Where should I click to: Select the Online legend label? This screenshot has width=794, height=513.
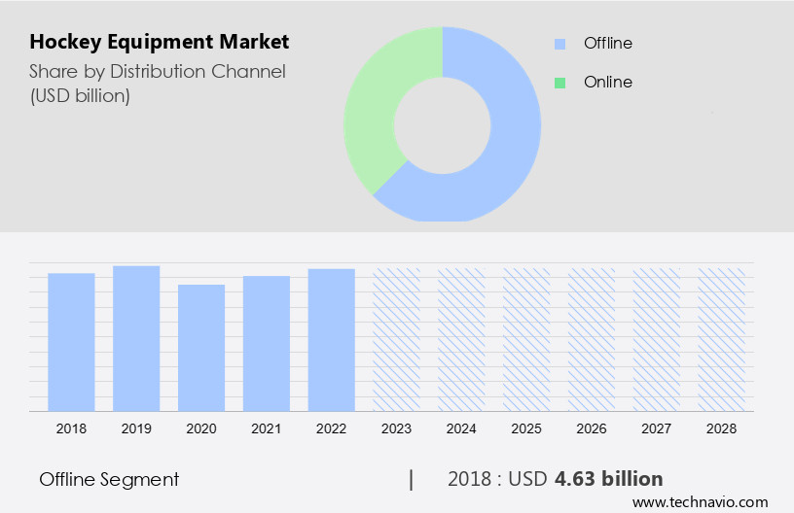point(607,83)
